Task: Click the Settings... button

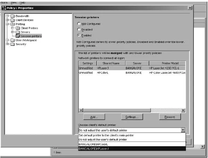Action: coord(132,117)
